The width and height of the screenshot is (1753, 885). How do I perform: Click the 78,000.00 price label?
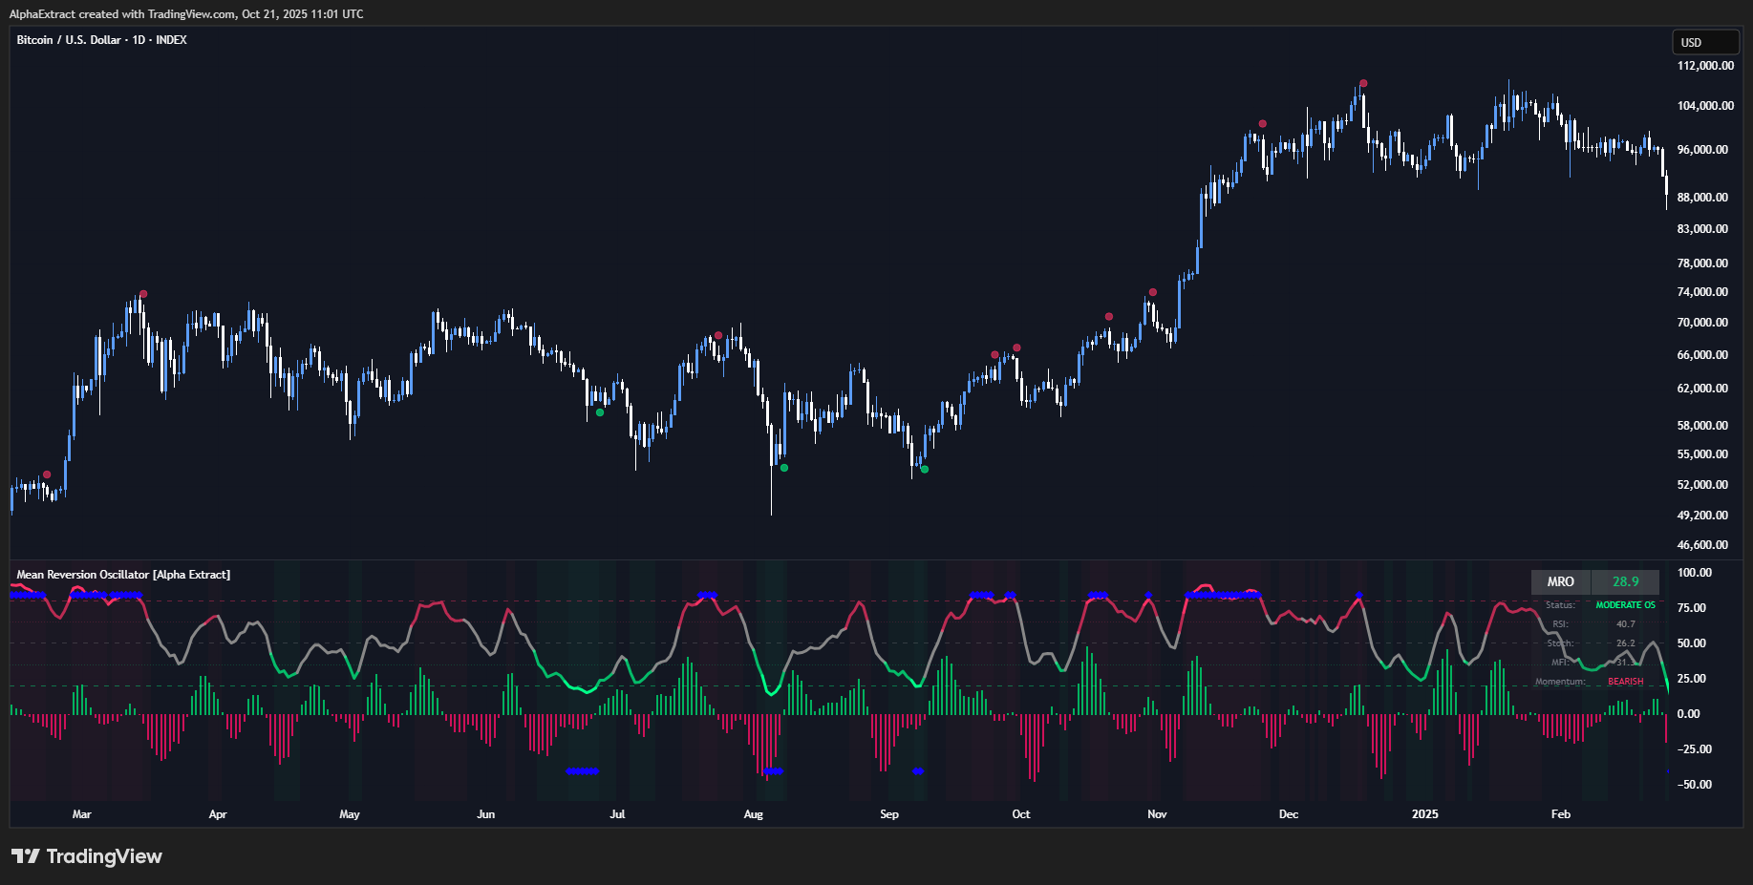tap(1702, 263)
